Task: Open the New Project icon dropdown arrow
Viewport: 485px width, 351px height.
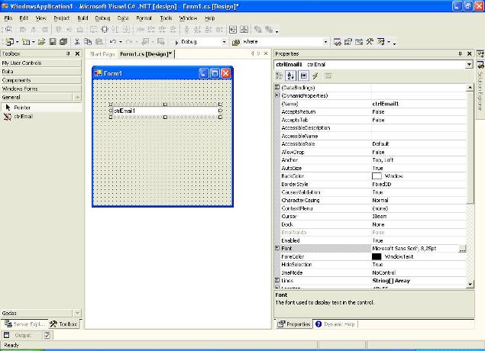Action: [x=18, y=42]
